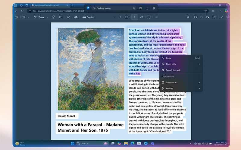Screen dimensions: 241x150
Task: Expand the Highlight tool color dropdown arrow
Action: point(28,17)
